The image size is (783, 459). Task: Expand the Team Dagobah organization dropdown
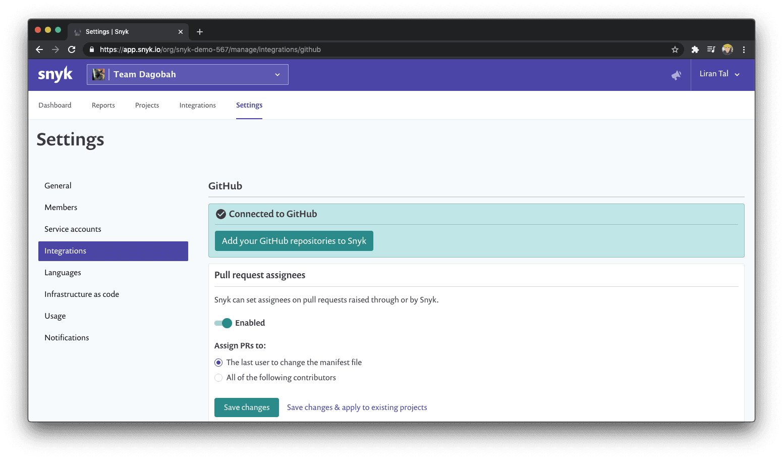click(188, 74)
